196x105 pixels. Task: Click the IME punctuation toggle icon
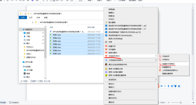point(165,86)
